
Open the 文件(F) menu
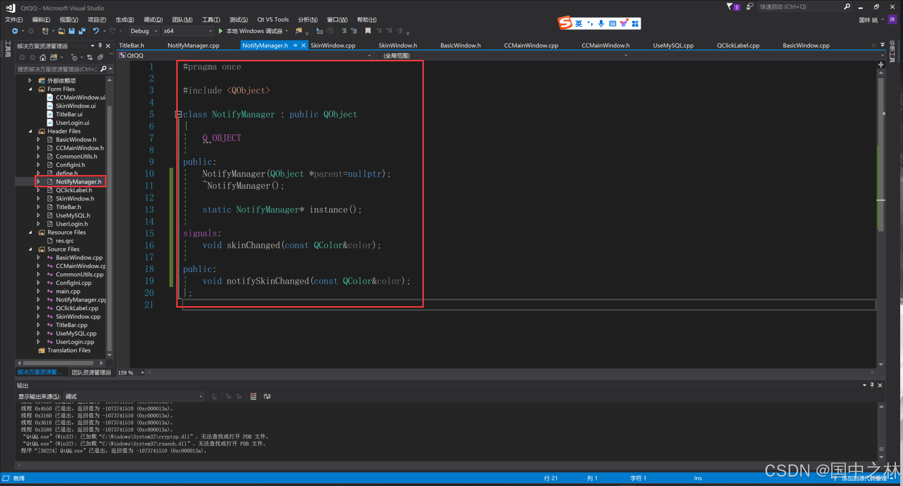click(x=14, y=20)
